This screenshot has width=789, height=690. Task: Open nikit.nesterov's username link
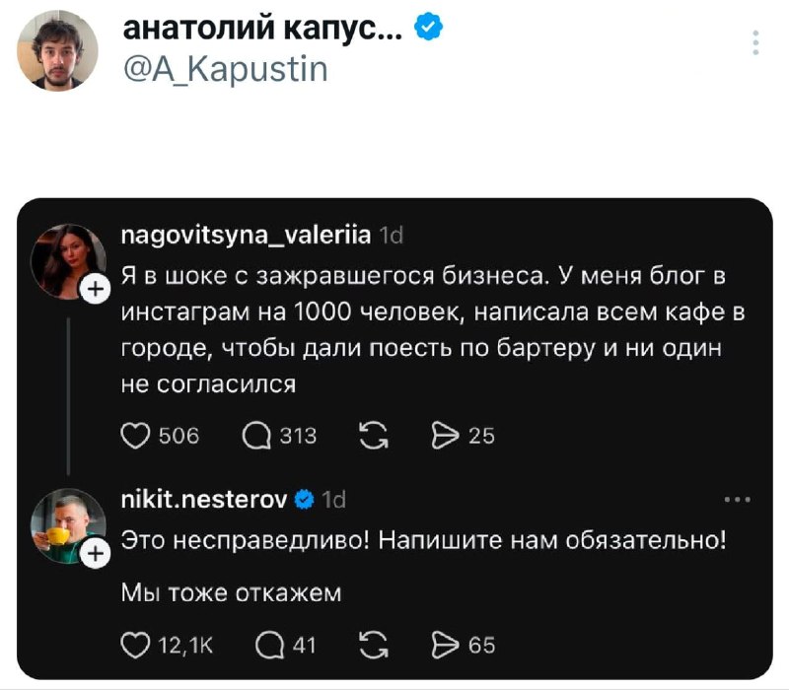[204, 500]
